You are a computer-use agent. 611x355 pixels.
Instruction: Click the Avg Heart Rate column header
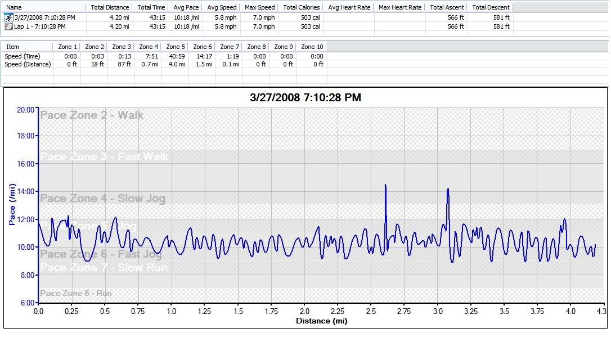click(x=349, y=7)
